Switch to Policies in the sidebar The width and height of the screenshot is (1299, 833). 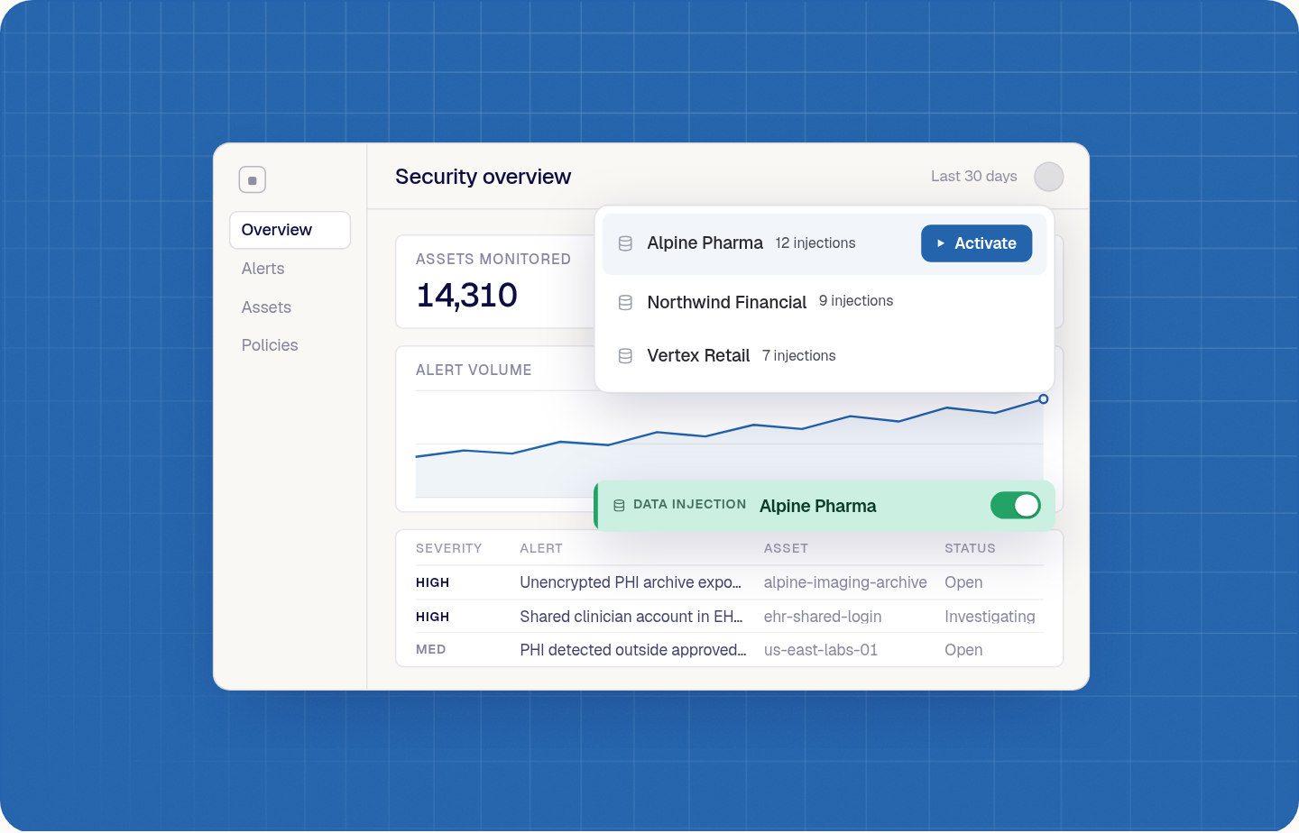(x=270, y=345)
